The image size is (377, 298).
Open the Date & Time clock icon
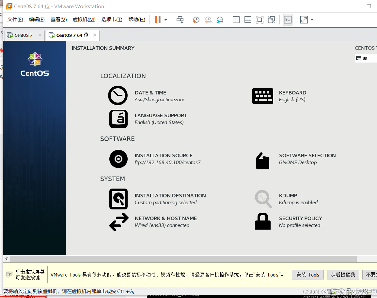pyautogui.click(x=118, y=95)
